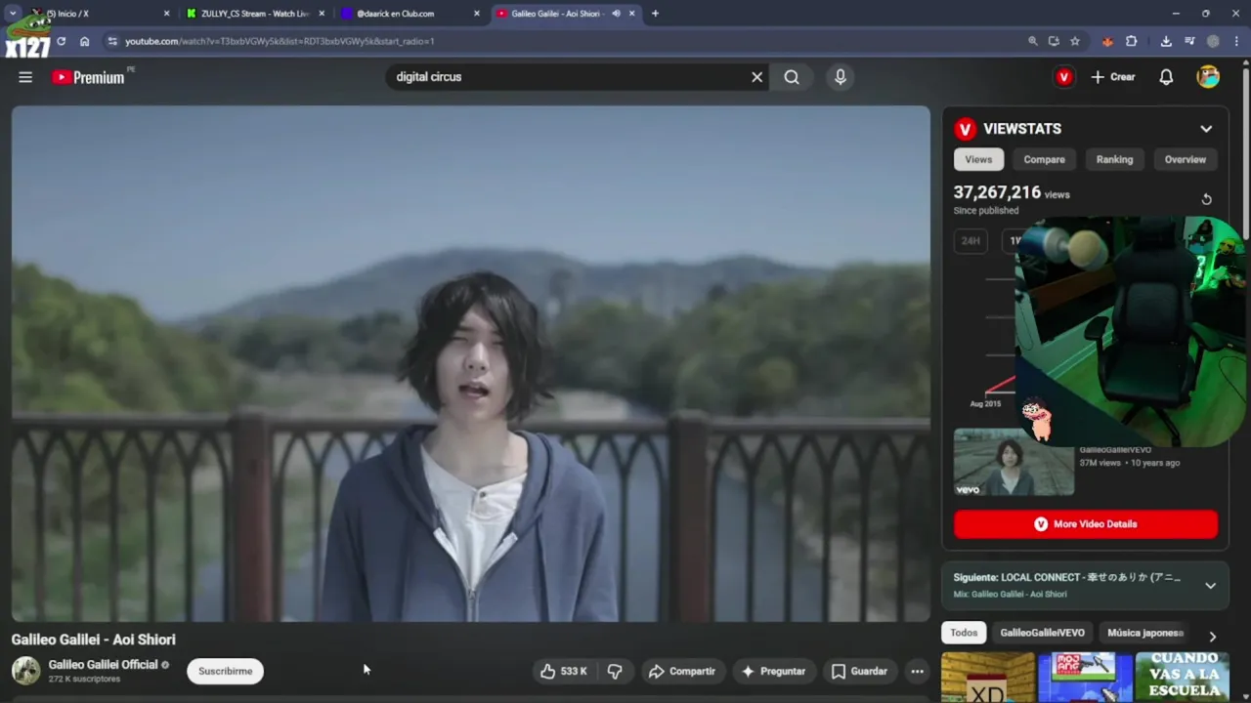
Task: Refresh ViewStats view count
Action: point(1206,199)
